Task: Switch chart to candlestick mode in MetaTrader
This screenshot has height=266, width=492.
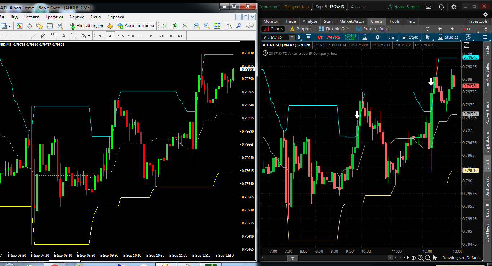Action: click(175, 26)
